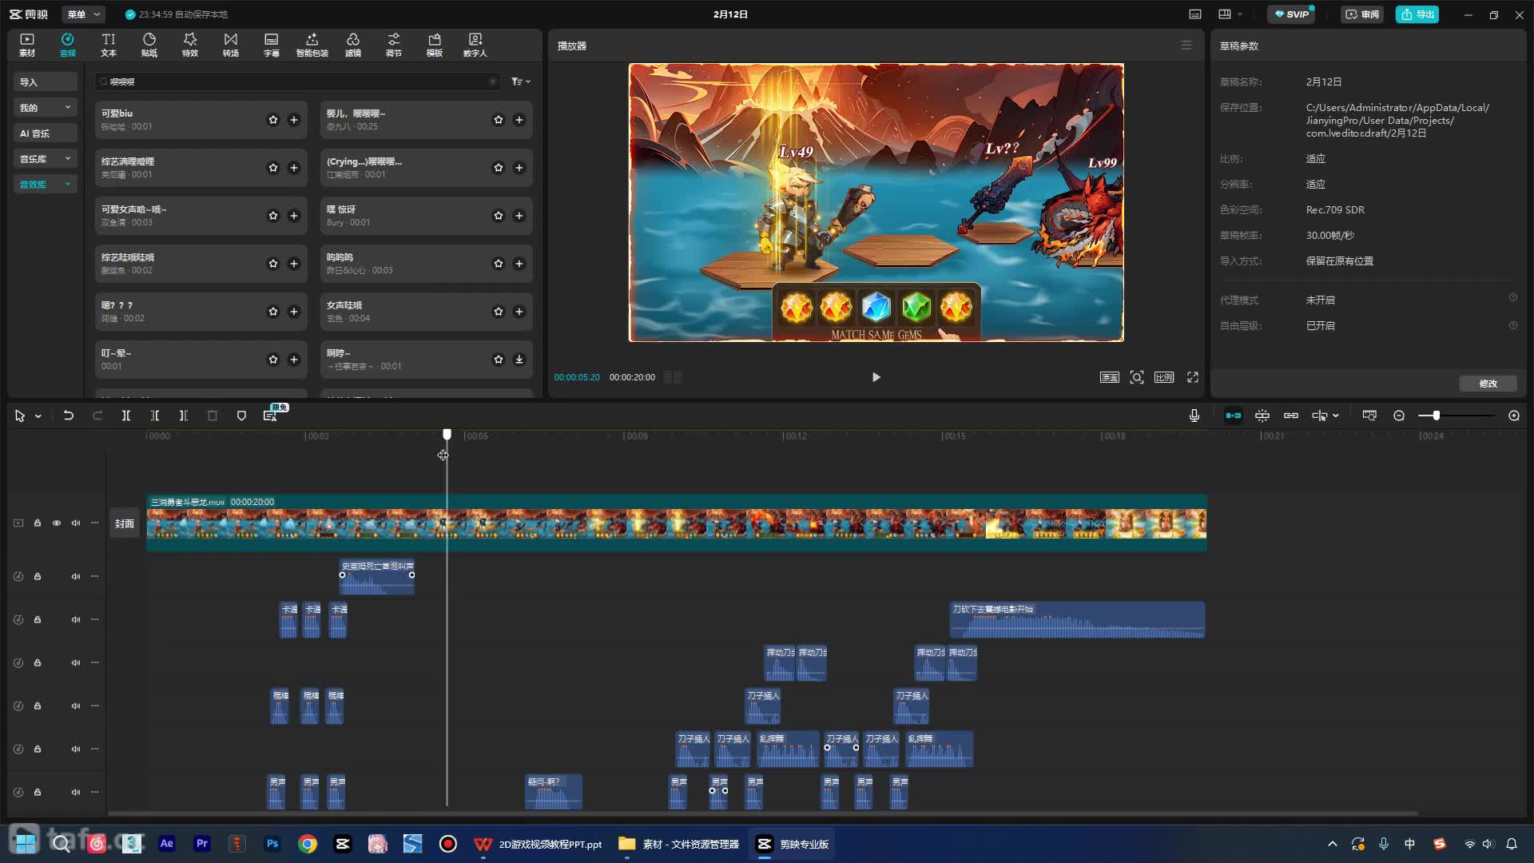Screen dimensions: 1534x863
Task: Zoom in on the timeline
Action: coord(1514,416)
